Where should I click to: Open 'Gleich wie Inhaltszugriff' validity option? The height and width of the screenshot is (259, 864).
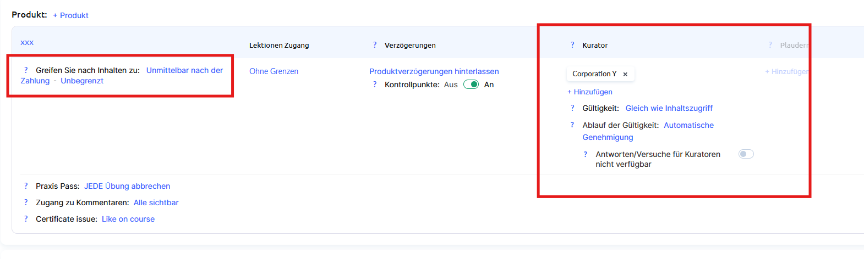(669, 108)
